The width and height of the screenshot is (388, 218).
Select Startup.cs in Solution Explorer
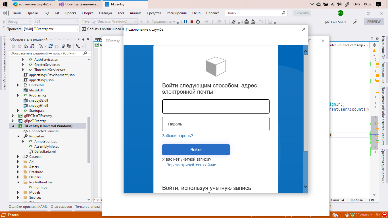[36, 111]
